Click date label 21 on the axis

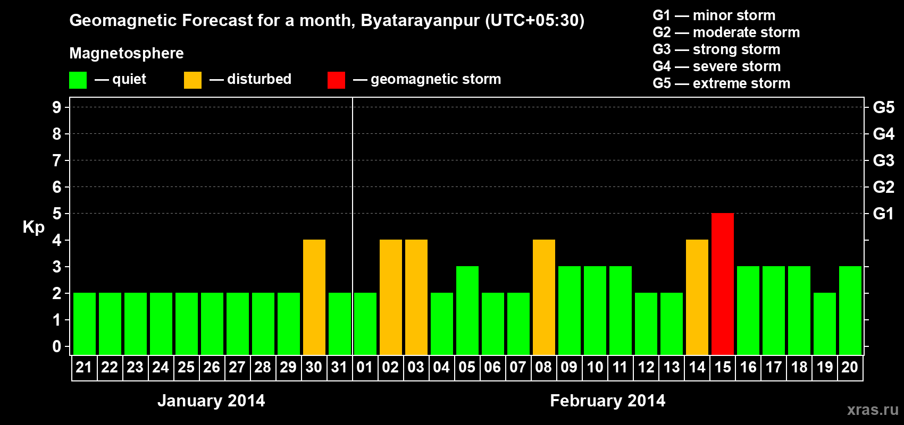84,367
